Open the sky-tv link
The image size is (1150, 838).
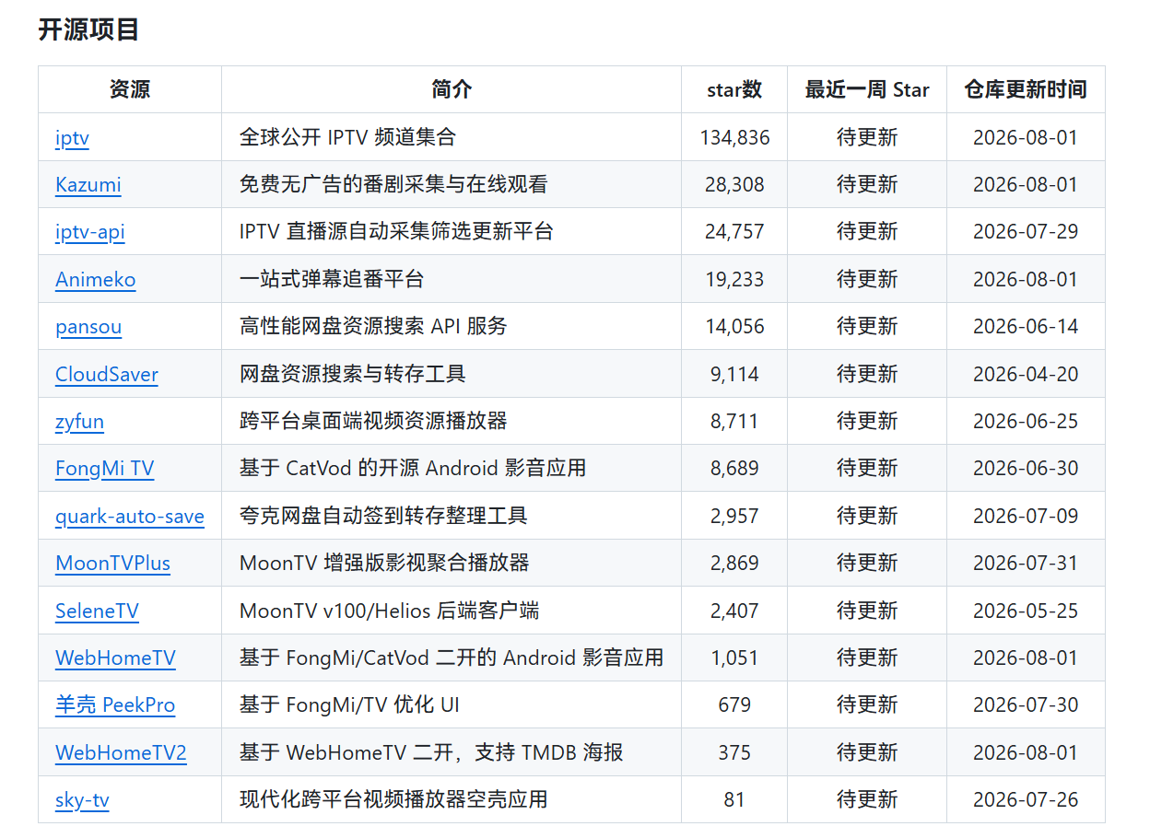coord(82,800)
